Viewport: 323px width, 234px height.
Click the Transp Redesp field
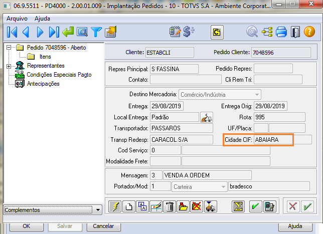pyautogui.click(x=182, y=140)
